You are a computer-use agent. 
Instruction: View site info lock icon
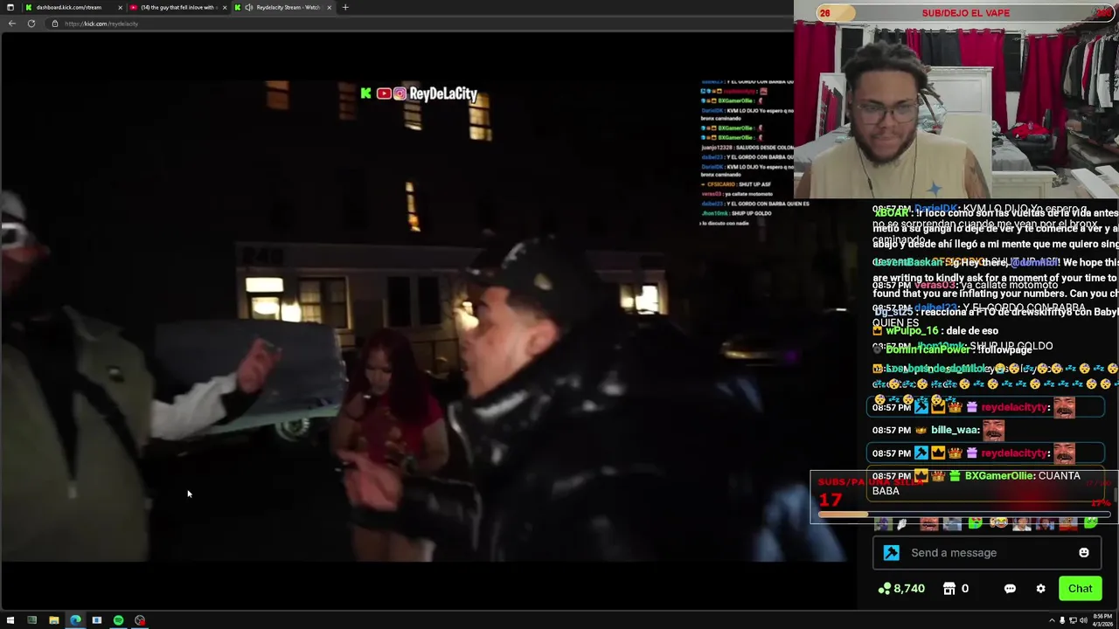[x=54, y=24]
